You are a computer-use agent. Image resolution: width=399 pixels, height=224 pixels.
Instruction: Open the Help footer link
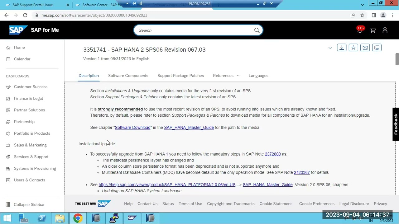coord(128,204)
